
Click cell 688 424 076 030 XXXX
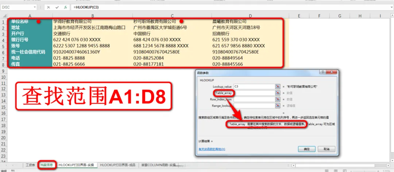(x=172, y=40)
